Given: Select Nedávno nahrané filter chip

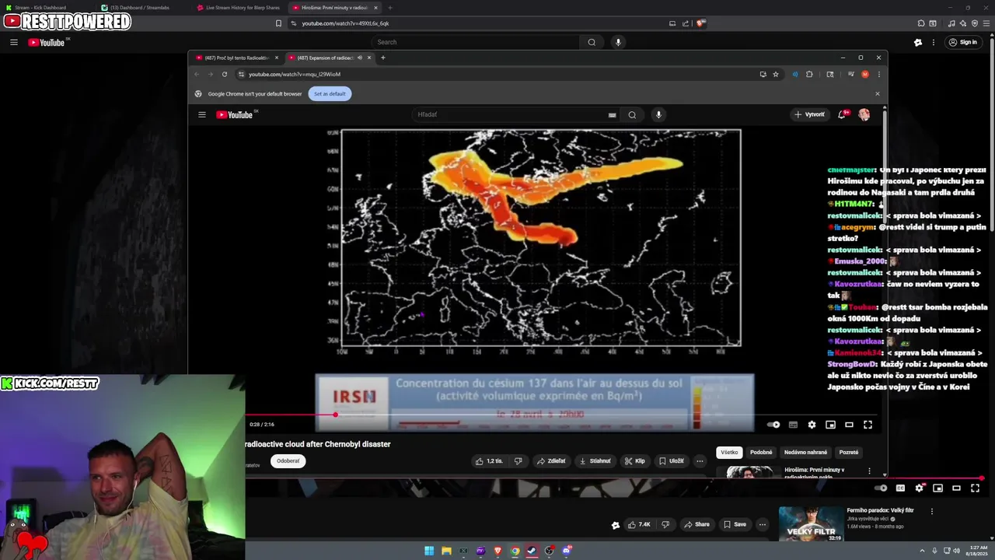Looking at the screenshot, I should pyautogui.click(x=805, y=452).
